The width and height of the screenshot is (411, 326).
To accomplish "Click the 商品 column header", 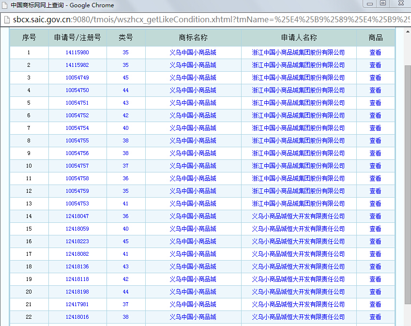I will (x=375, y=38).
